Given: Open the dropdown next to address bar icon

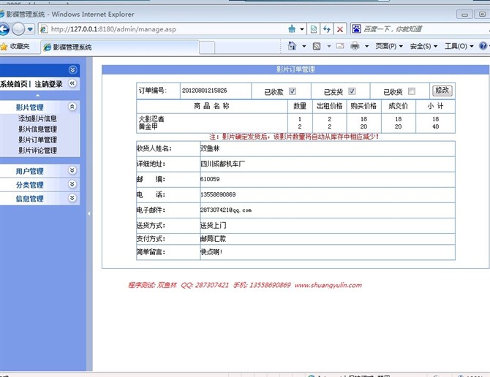Looking at the screenshot, I should (302, 29).
